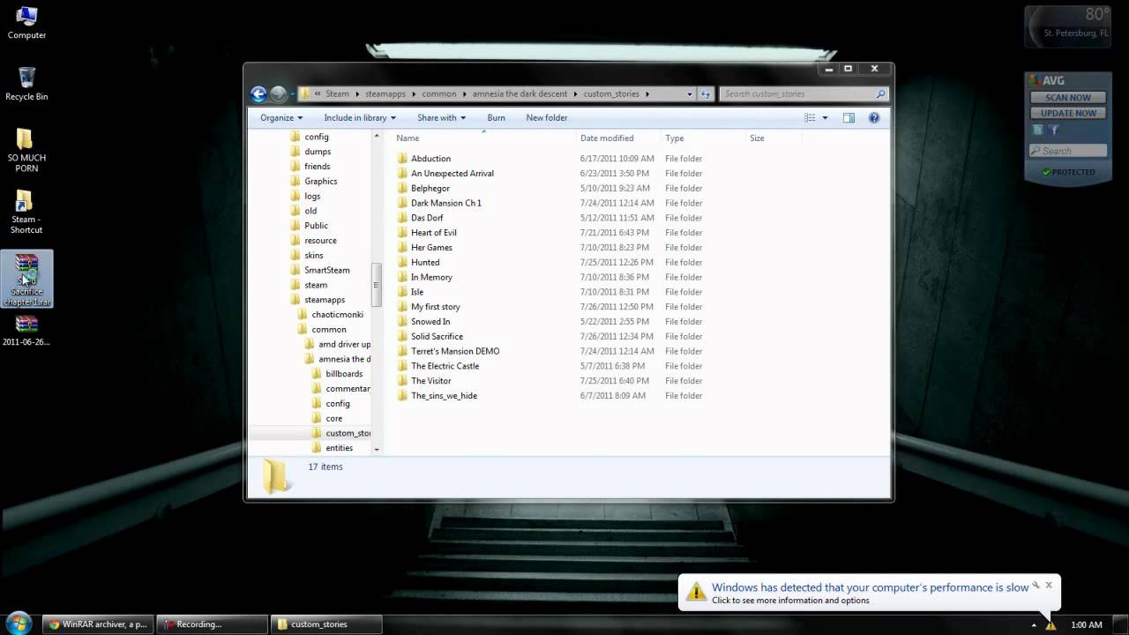Select Solid Sacrifice chapter1.rar desktop file
The image size is (1129, 635).
(x=27, y=279)
